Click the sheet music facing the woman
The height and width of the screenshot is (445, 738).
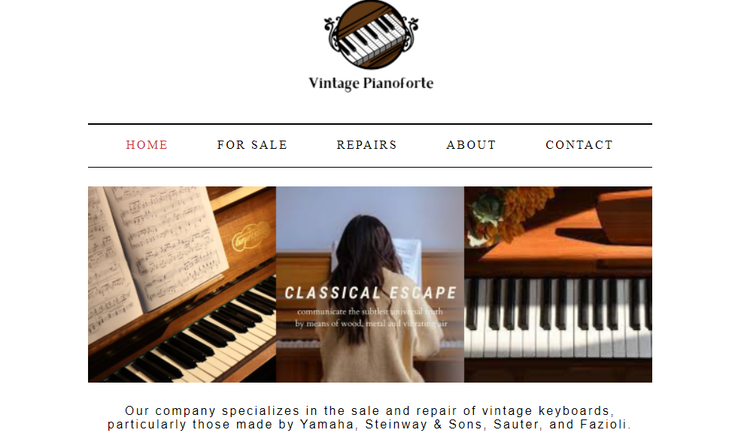point(407,259)
